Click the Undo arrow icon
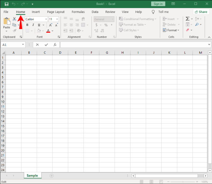The height and width of the screenshot is (184, 212). tap(14, 4)
